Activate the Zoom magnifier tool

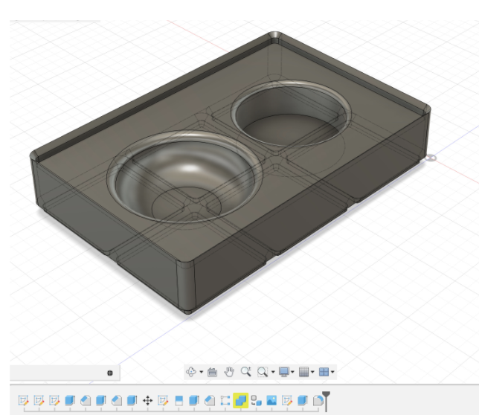pos(246,372)
